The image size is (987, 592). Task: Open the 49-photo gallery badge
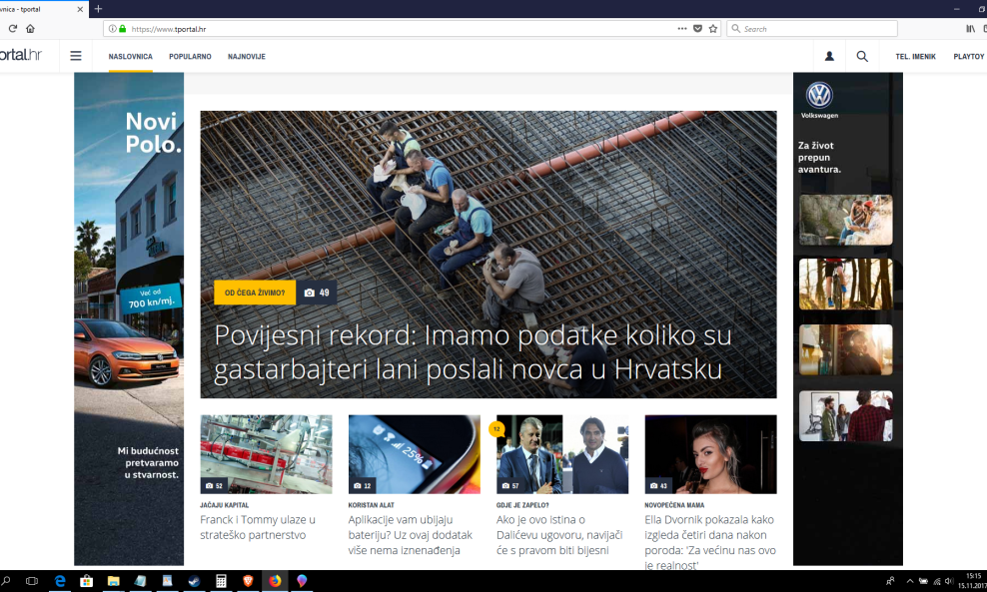317,293
